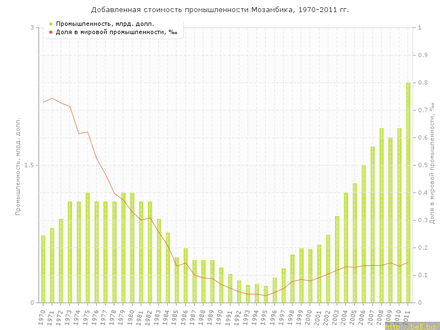Click the left axis title 'Промышленность, млрд. долл.'

[18, 166]
